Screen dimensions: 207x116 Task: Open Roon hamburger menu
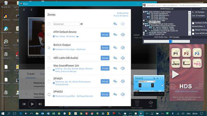(x=24, y=10)
